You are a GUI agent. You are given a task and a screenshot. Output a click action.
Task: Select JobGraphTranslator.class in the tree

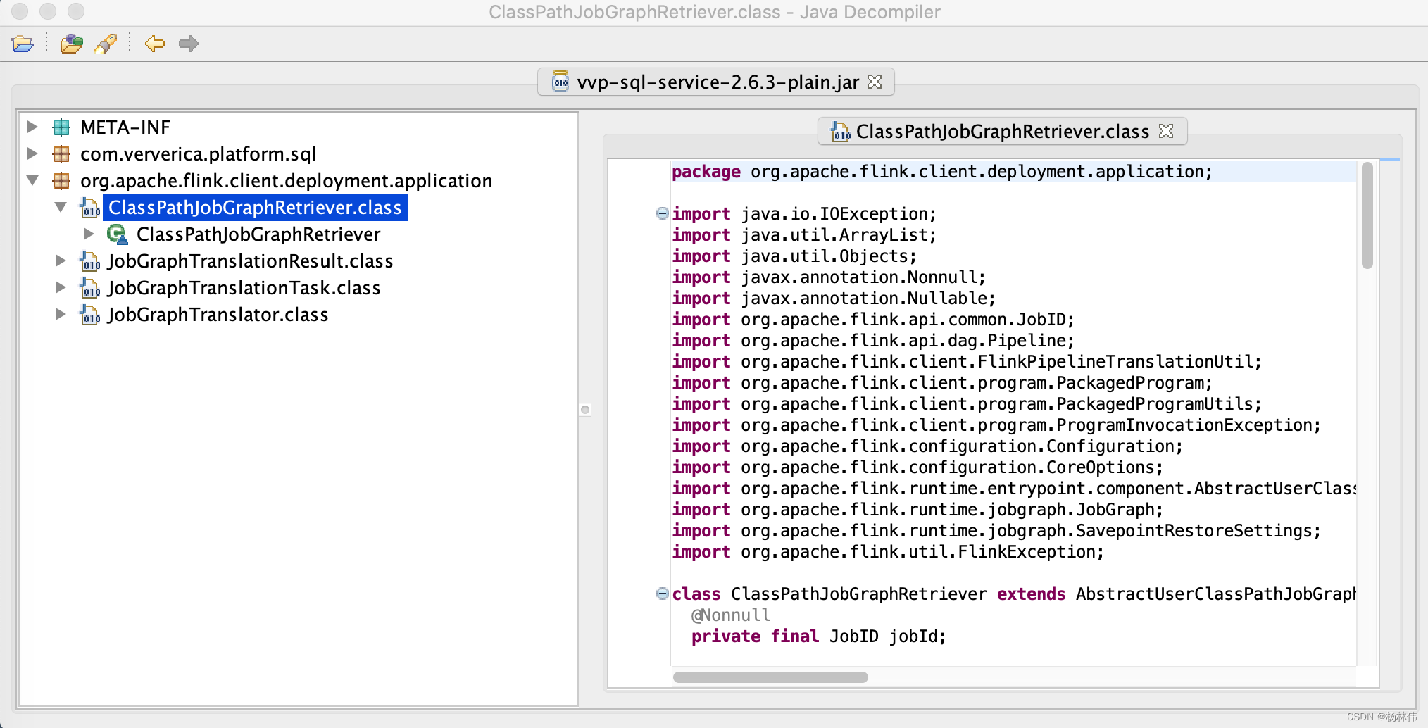tap(218, 315)
